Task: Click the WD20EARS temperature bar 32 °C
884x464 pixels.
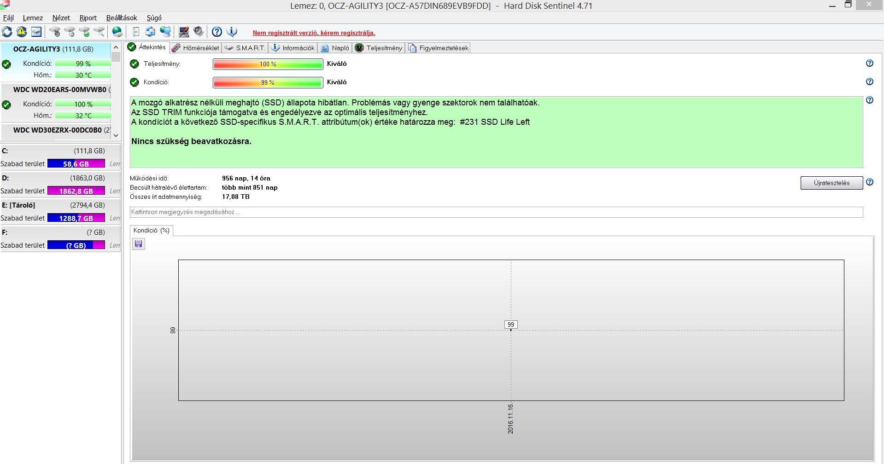Action: click(83, 116)
